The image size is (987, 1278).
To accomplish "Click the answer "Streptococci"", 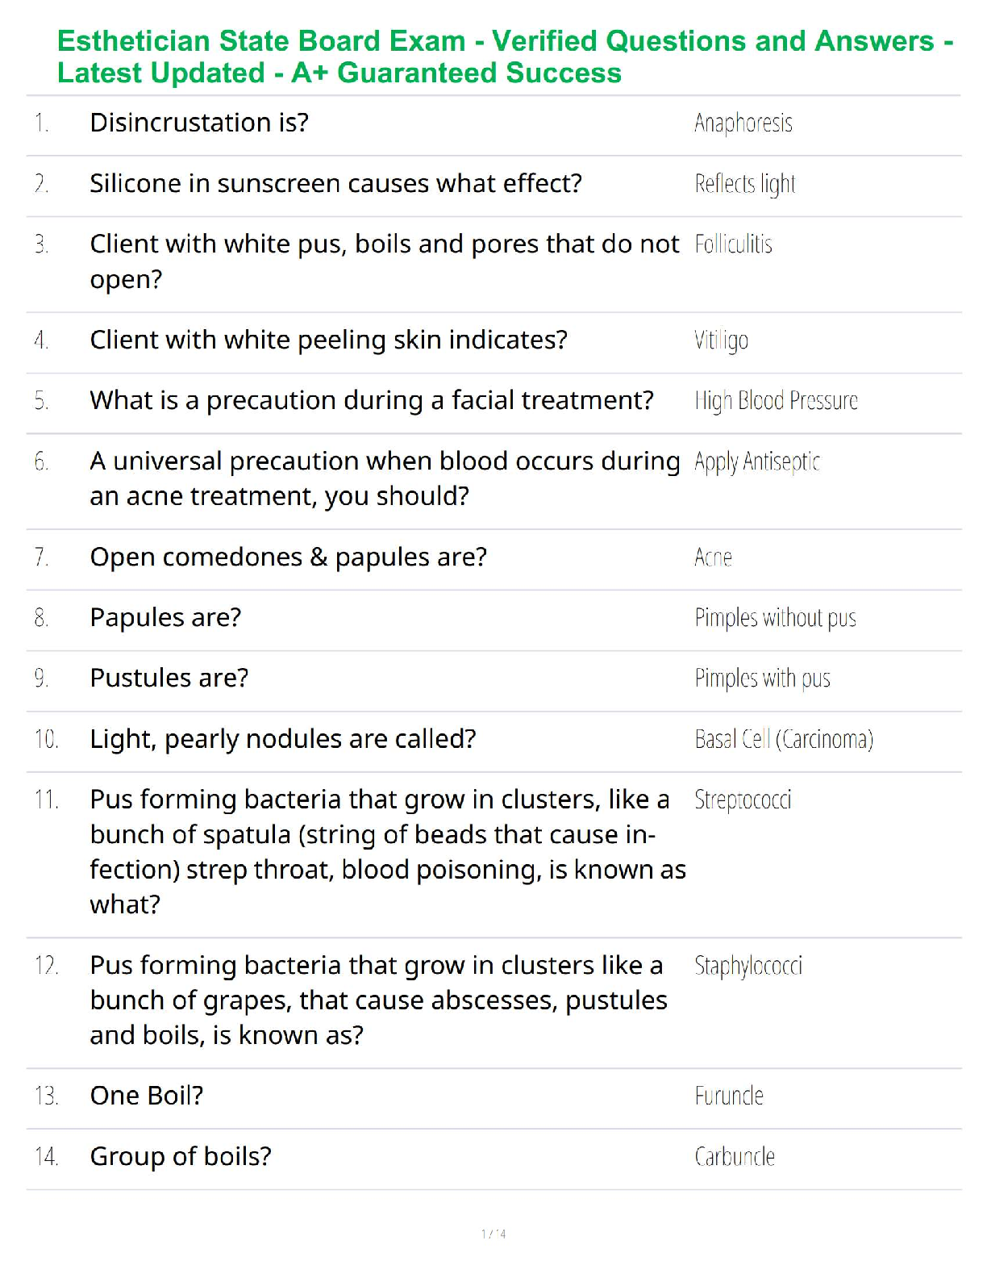I will [743, 800].
